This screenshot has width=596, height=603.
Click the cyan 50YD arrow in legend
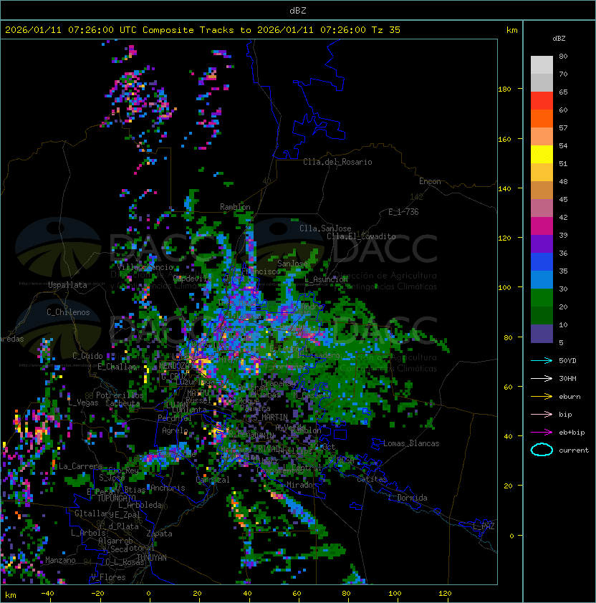542,361
